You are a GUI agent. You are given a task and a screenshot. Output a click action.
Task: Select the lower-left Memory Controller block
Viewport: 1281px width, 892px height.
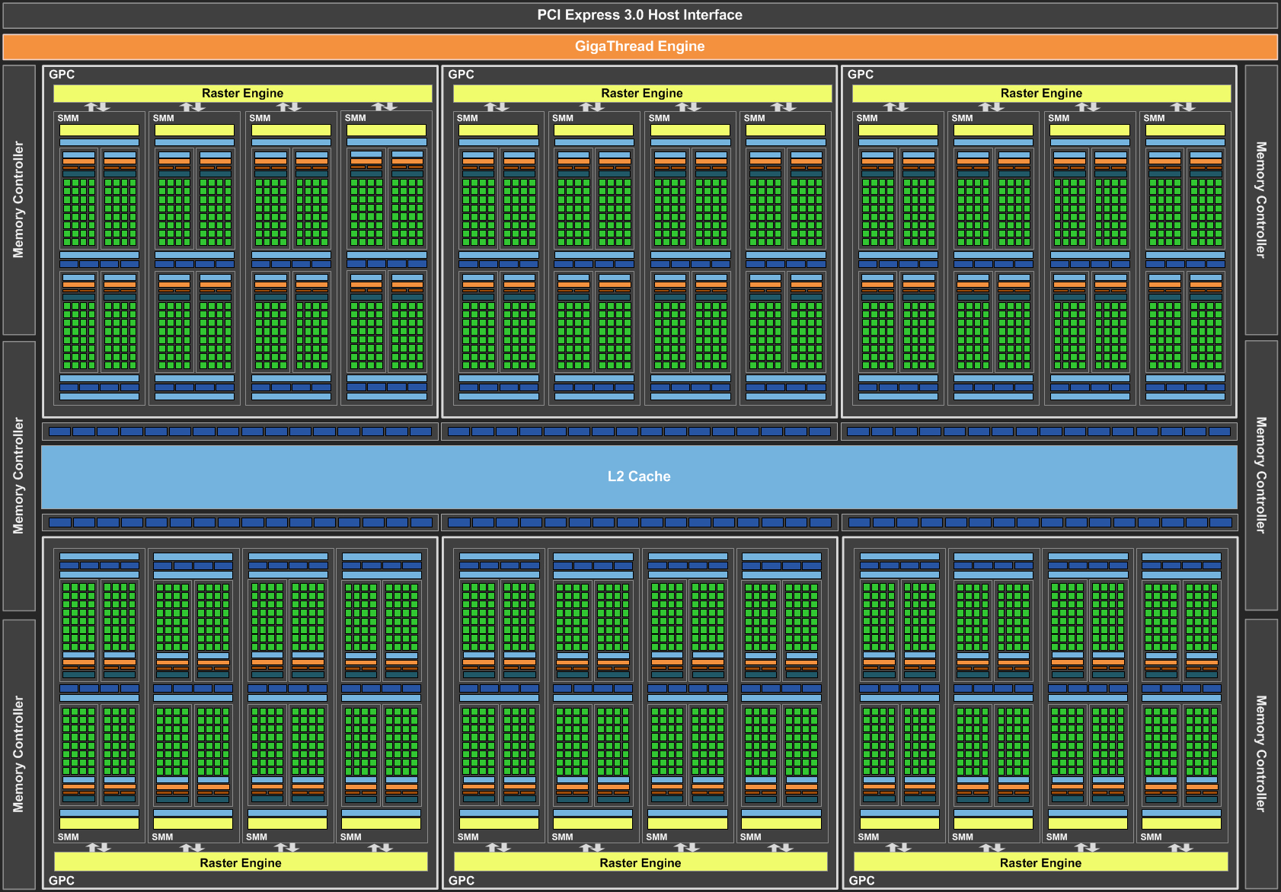pyautogui.click(x=19, y=753)
